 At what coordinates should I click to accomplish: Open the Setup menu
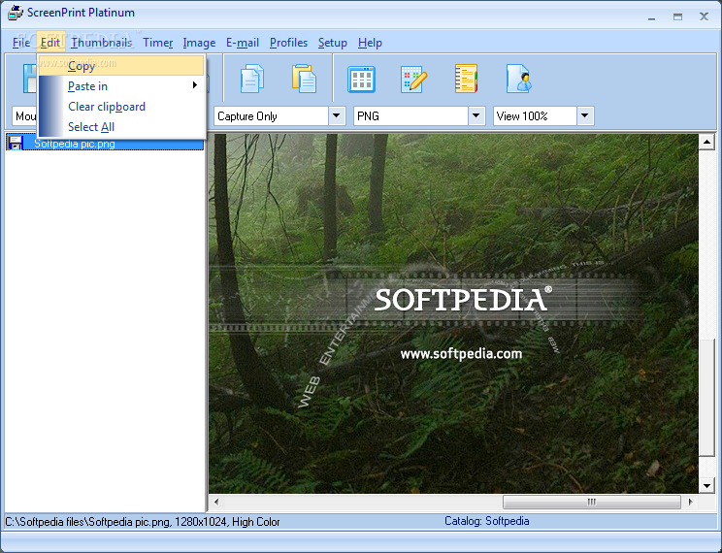point(333,43)
